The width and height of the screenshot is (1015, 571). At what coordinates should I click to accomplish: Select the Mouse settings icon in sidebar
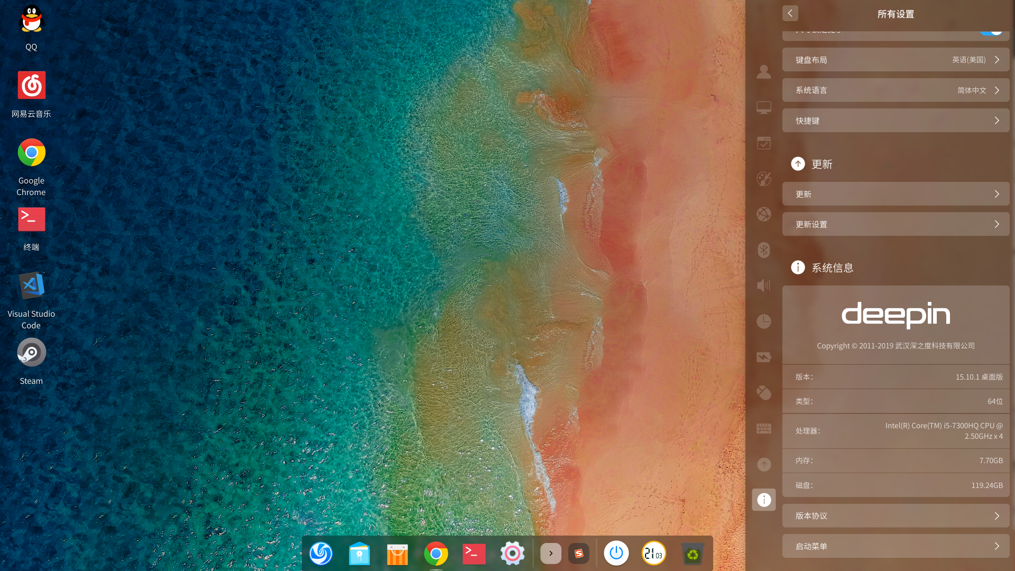[x=763, y=393]
